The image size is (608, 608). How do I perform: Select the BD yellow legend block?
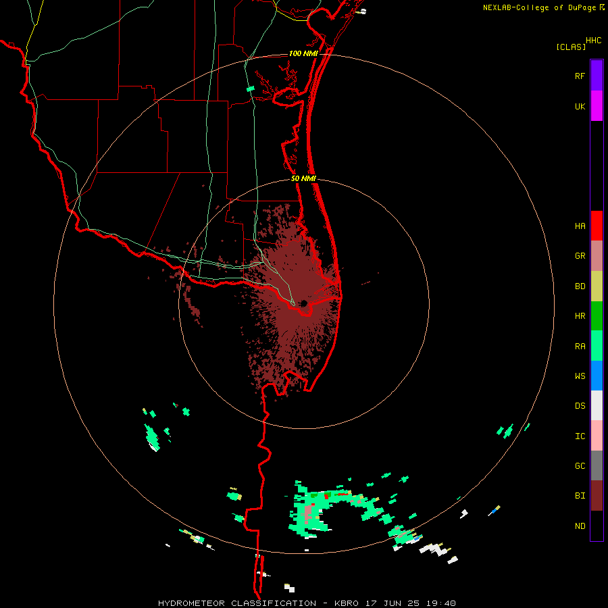click(597, 286)
